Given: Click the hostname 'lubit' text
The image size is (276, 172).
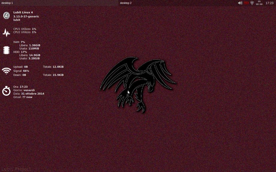Looking at the screenshot, I should 17,20.
